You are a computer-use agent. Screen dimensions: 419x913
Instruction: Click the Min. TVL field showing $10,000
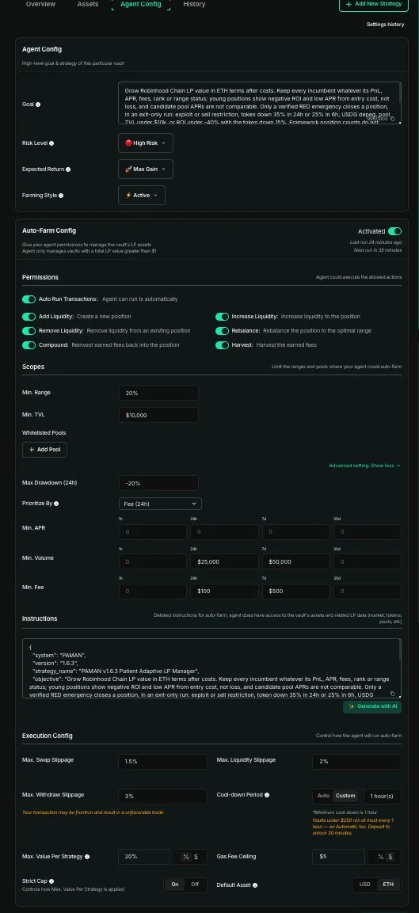pos(158,415)
